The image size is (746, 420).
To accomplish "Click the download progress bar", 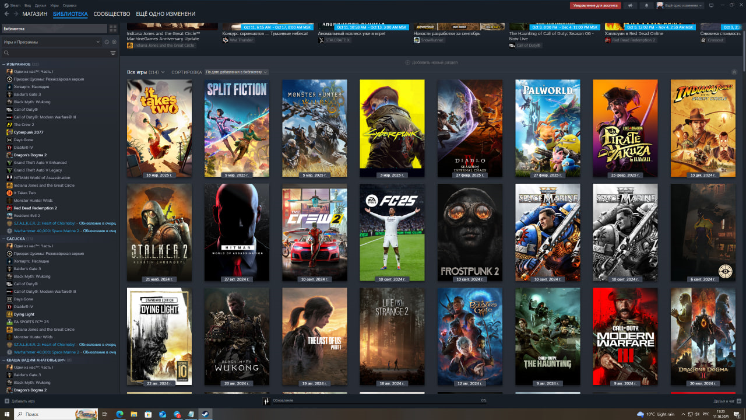I will point(373,401).
